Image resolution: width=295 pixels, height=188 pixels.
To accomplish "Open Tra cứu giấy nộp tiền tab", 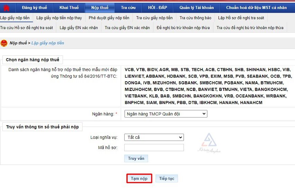I will (154, 18).
